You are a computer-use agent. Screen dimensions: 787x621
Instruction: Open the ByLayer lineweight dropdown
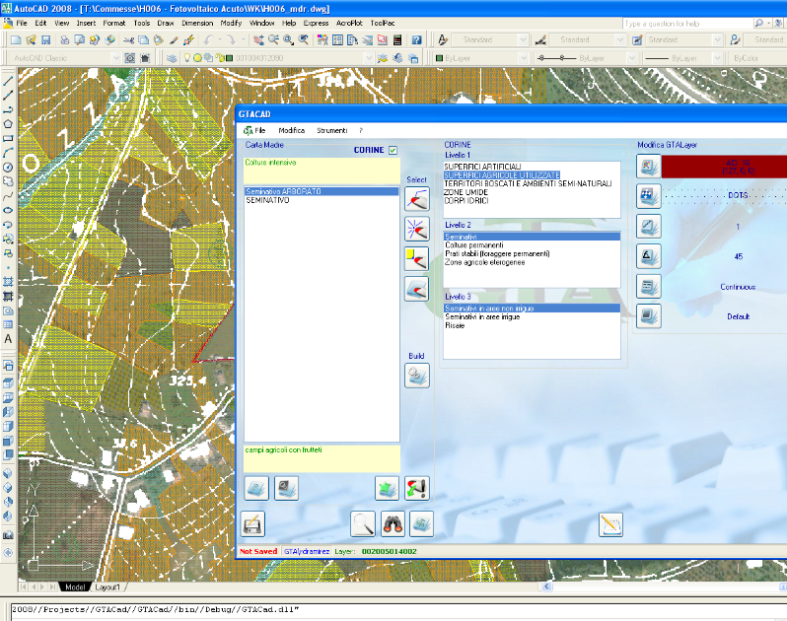(718, 58)
